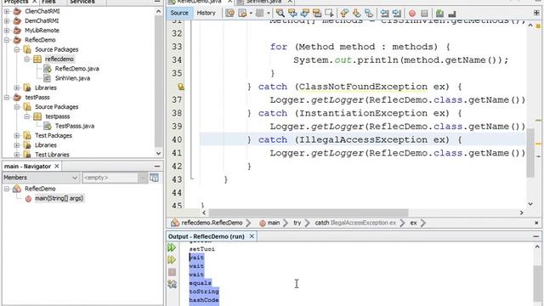Click the Output - ReflecDemo (run) tab

coord(206,236)
